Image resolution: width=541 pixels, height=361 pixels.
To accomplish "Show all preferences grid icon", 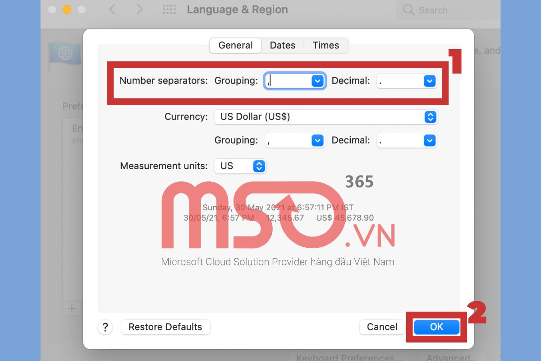I will click(x=169, y=9).
